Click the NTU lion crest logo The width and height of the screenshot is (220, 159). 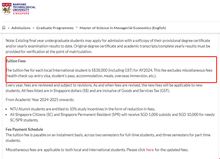(7, 9)
